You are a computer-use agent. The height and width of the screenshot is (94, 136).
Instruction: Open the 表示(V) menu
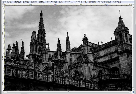[x=34, y=2]
